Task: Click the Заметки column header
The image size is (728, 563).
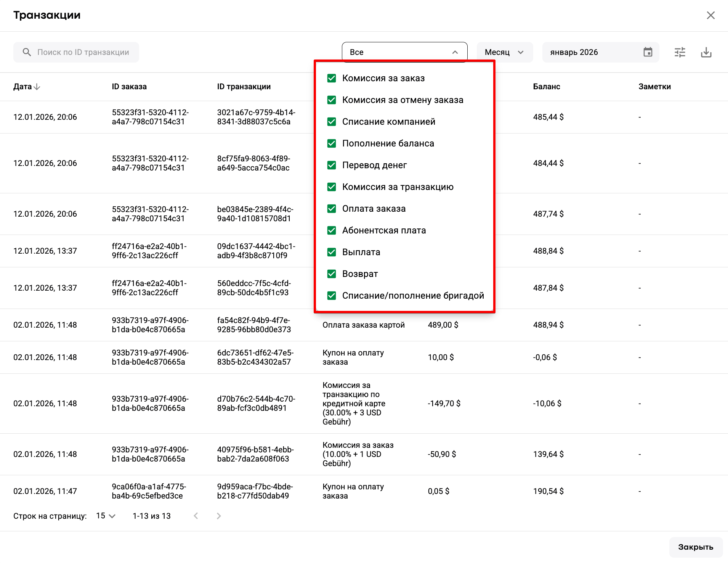Action: pos(654,87)
